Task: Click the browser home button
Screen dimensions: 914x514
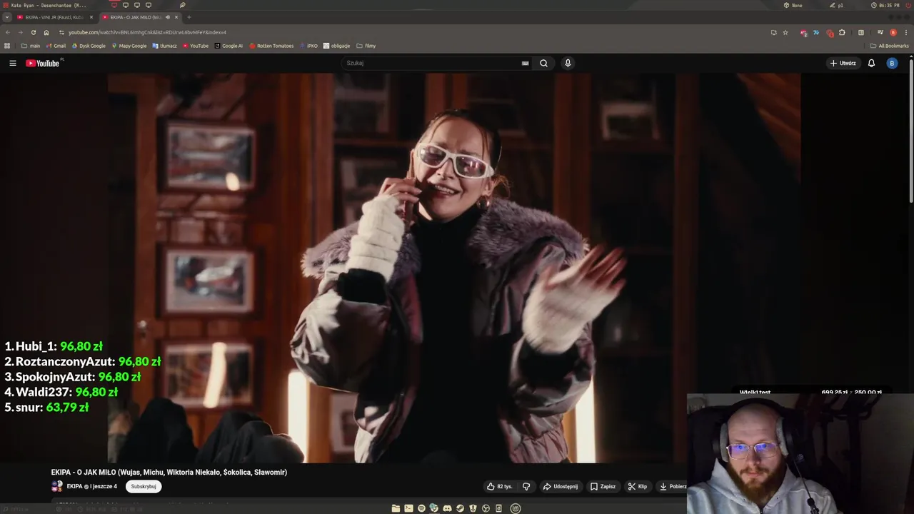Action: click(x=46, y=32)
